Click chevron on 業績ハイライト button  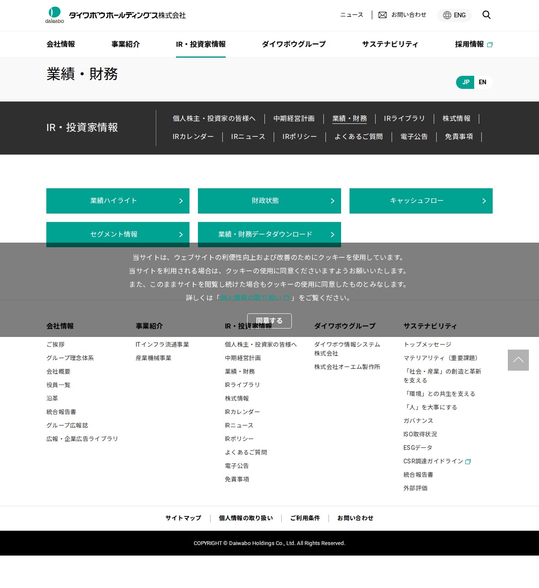(x=181, y=201)
